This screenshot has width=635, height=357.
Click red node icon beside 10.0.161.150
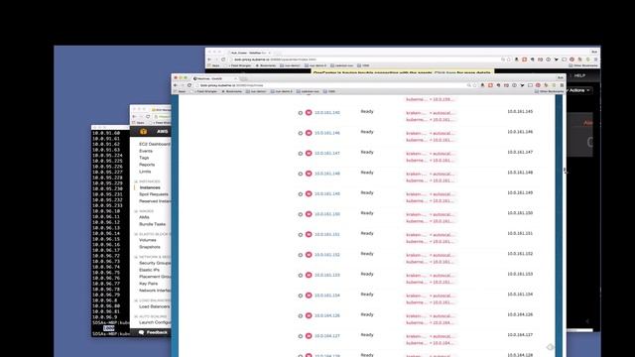pyautogui.click(x=309, y=214)
